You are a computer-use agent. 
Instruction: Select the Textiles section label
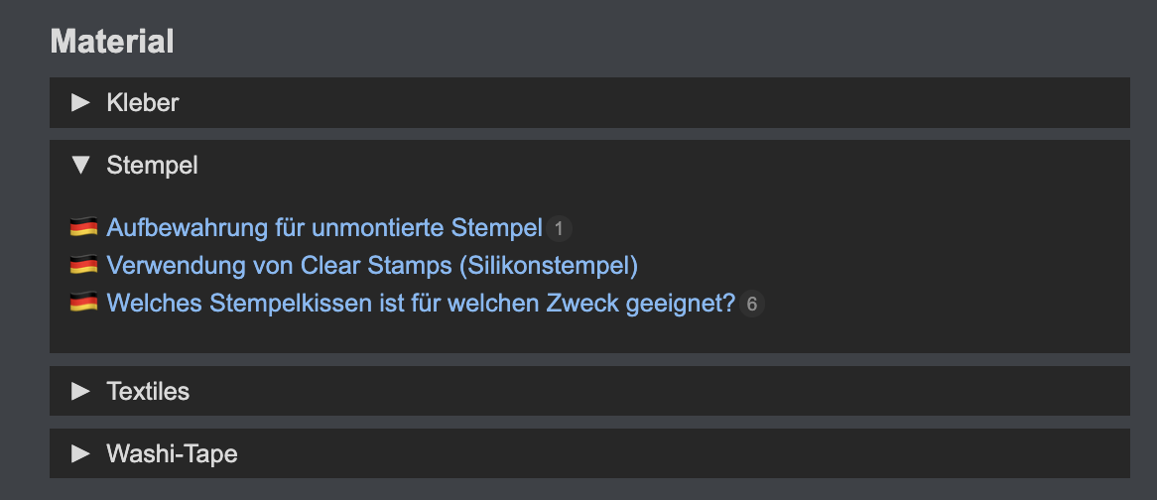[x=148, y=391]
